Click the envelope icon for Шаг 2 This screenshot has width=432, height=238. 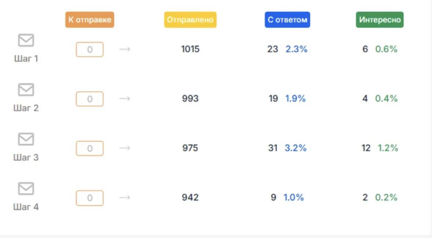(x=26, y=90)
